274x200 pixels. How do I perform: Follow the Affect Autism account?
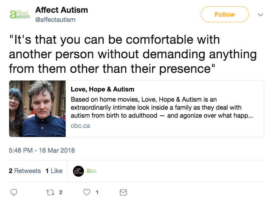pyautogui.click(x=224, y=15)
